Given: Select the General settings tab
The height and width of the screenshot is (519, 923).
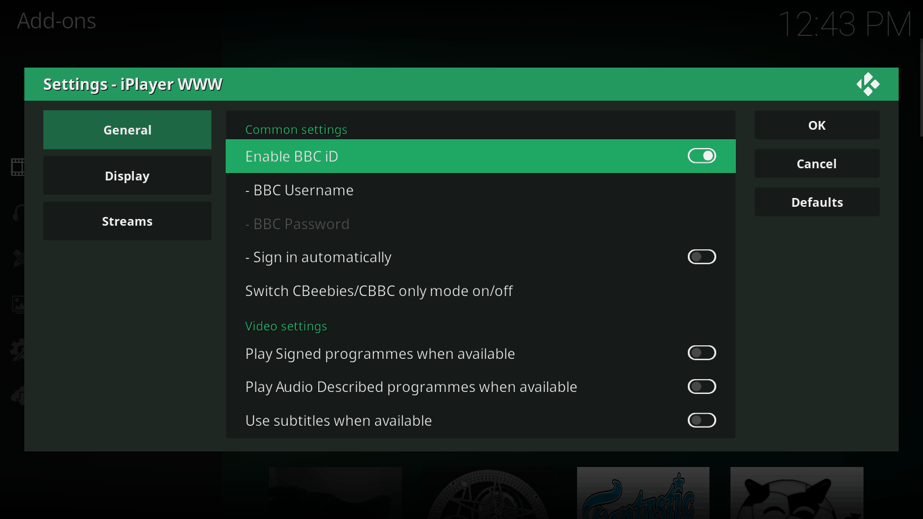Looking at the screenshot, I should click(127, 130).
